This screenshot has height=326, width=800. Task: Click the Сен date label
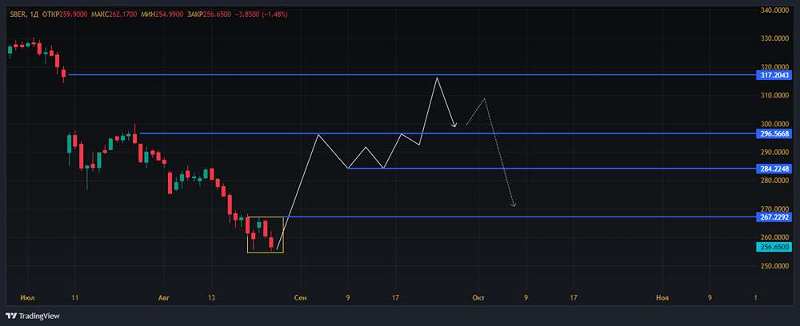(301, 297)
